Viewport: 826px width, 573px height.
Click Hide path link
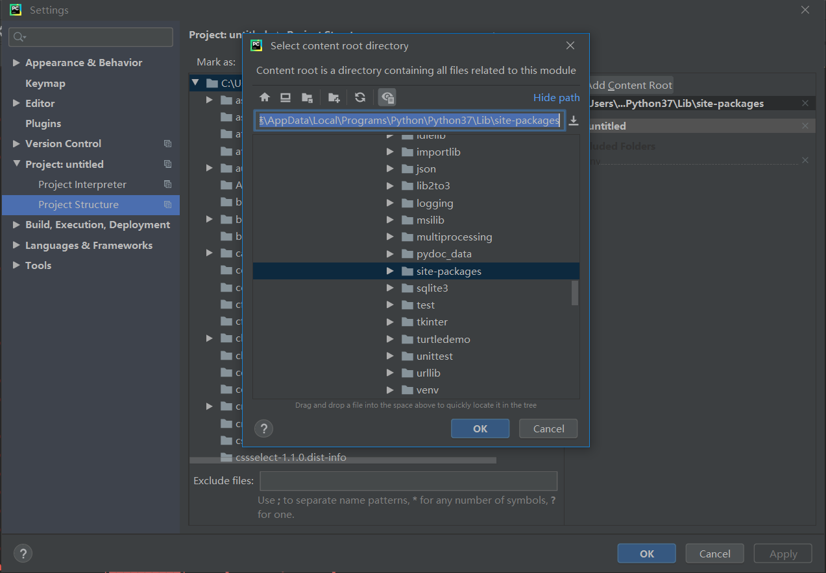(x=557, y=97)
